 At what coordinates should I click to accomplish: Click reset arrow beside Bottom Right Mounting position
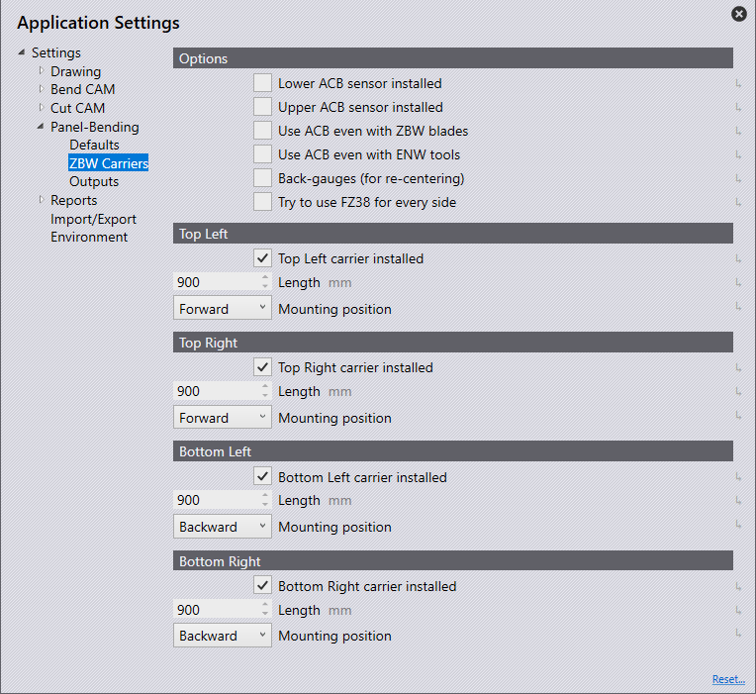click(738, 636)
